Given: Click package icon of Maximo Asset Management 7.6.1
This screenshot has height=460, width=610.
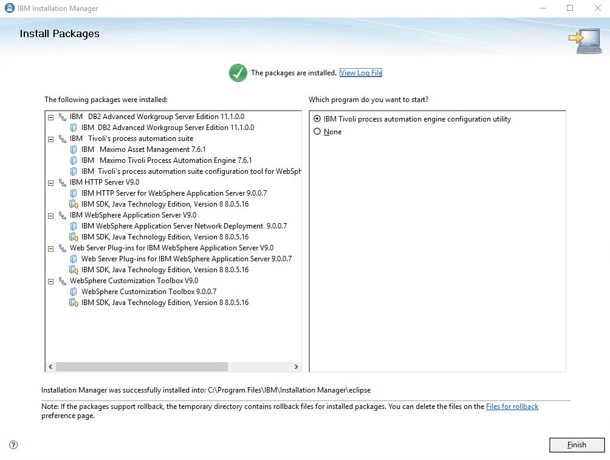Looking at the screenshot, I should (74, 149).
